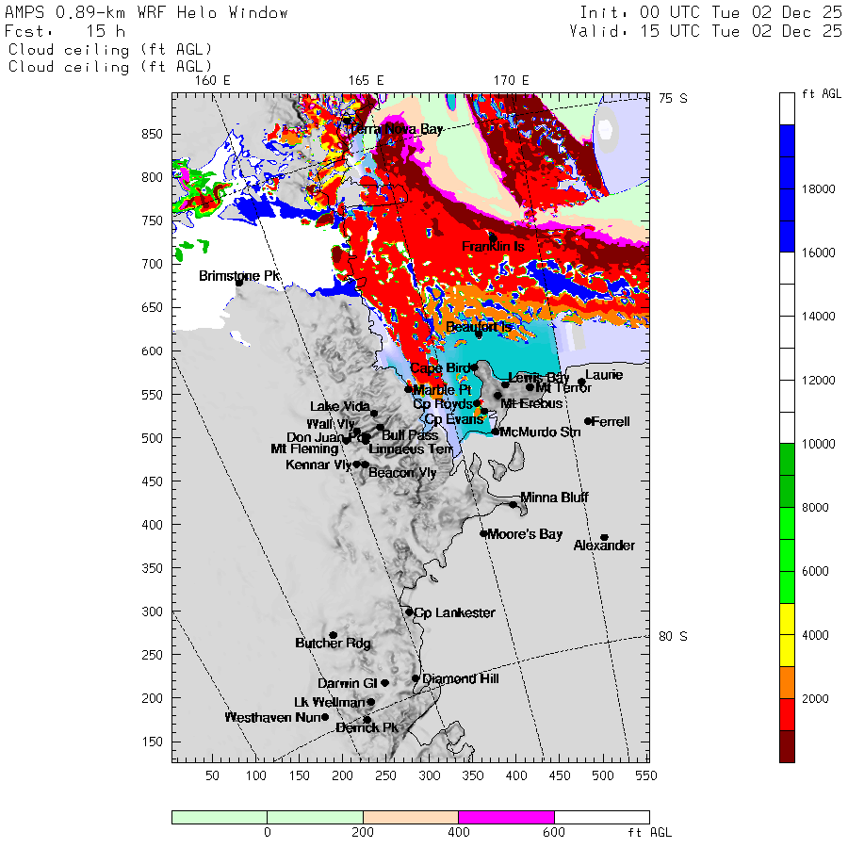Pick the blue swatch in vertical legend
848x848 pixels.
click(789, 188)
